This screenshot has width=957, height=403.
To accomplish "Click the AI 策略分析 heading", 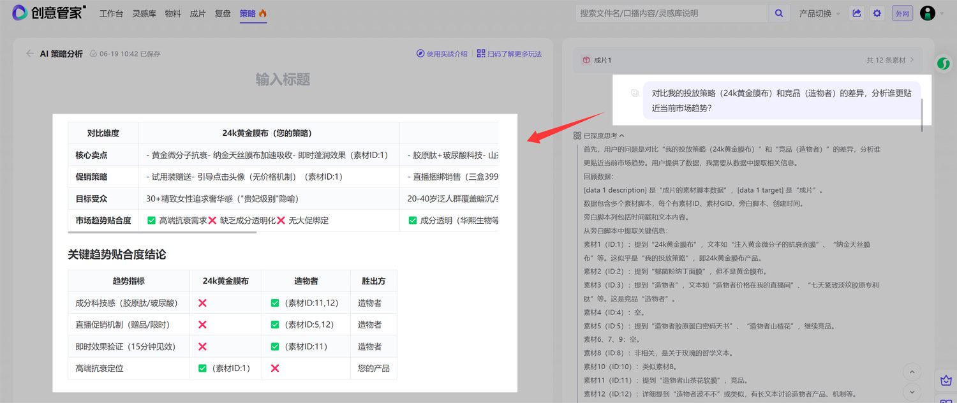I will (61, 54).
